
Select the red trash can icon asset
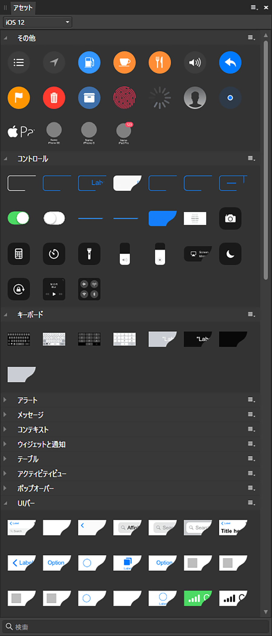pyautogui.click(x=54, y=98)
